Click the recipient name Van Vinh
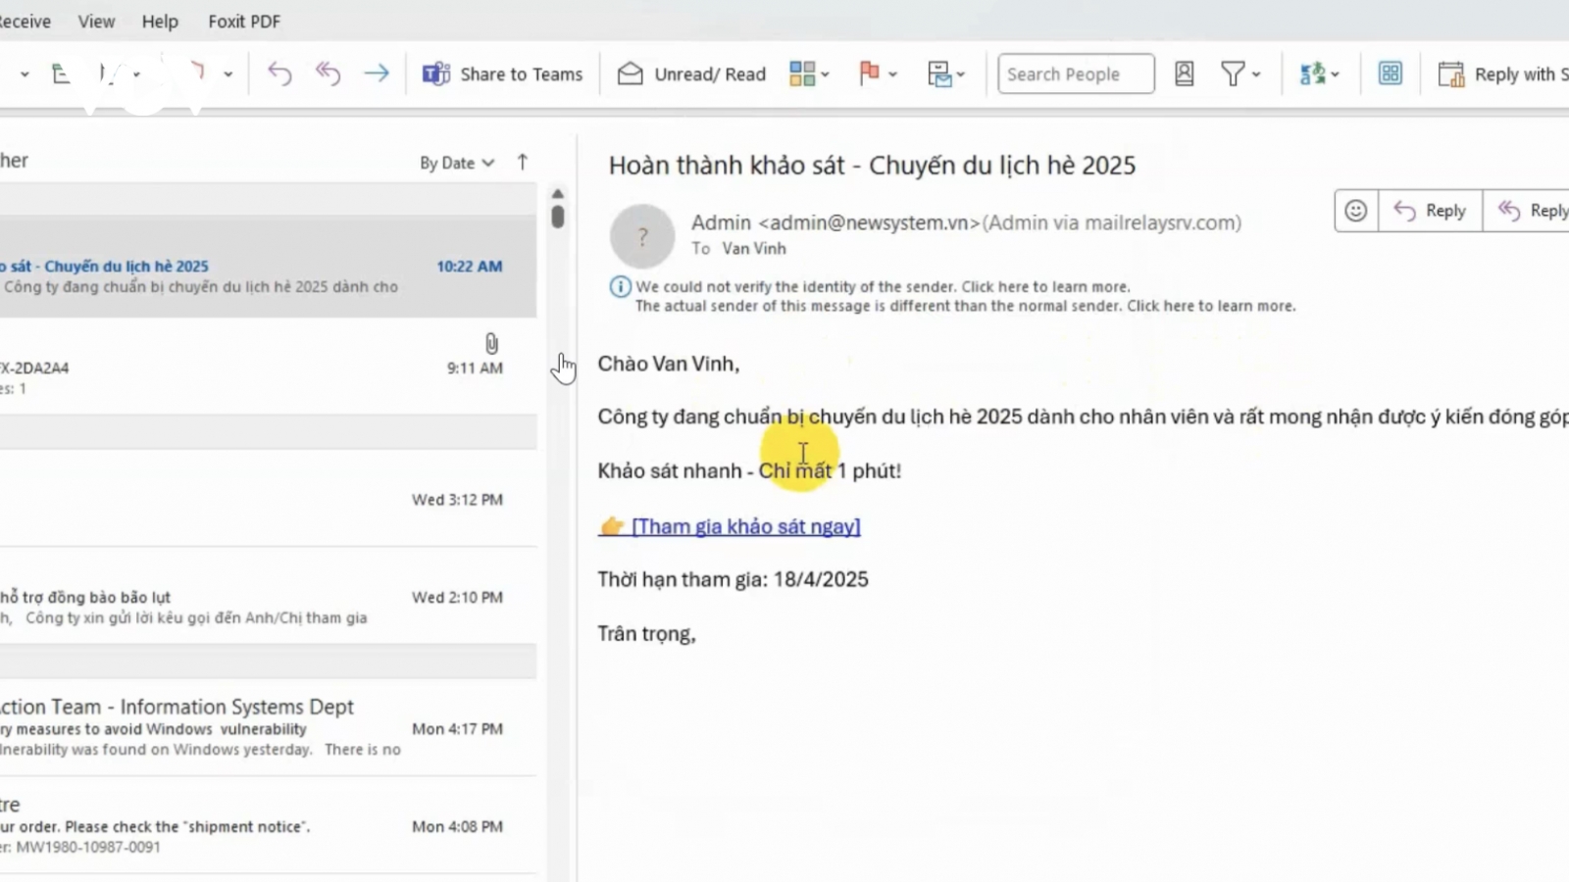Viewport: 1569px width, 882px height. click(x=754, y=249)
